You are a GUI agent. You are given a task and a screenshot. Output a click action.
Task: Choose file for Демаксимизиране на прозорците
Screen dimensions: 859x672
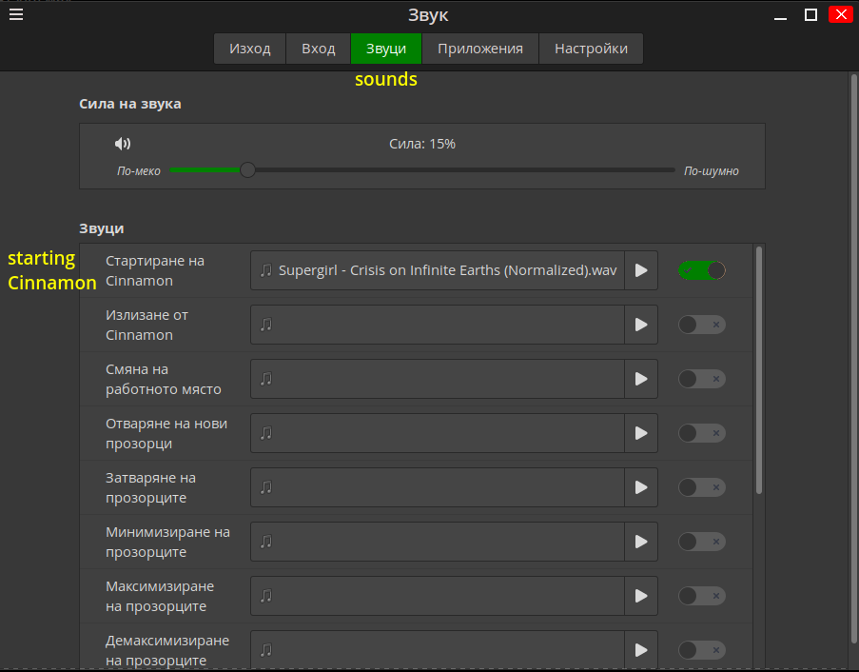[x=438, y=650]
